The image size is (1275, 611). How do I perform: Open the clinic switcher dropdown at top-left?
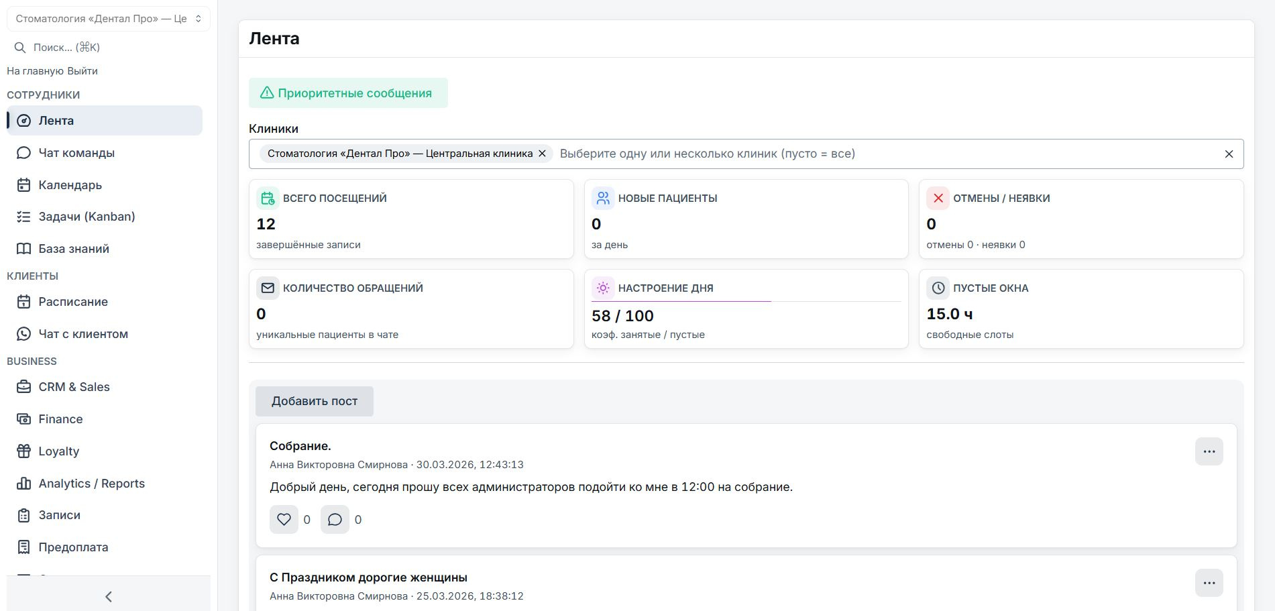[109, 19]
